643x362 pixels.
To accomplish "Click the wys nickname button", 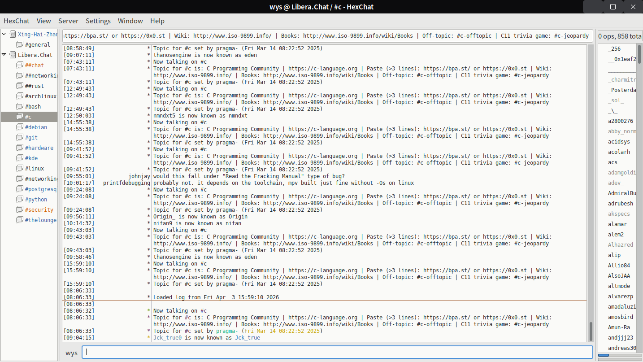I will click(x=71, y=353).
